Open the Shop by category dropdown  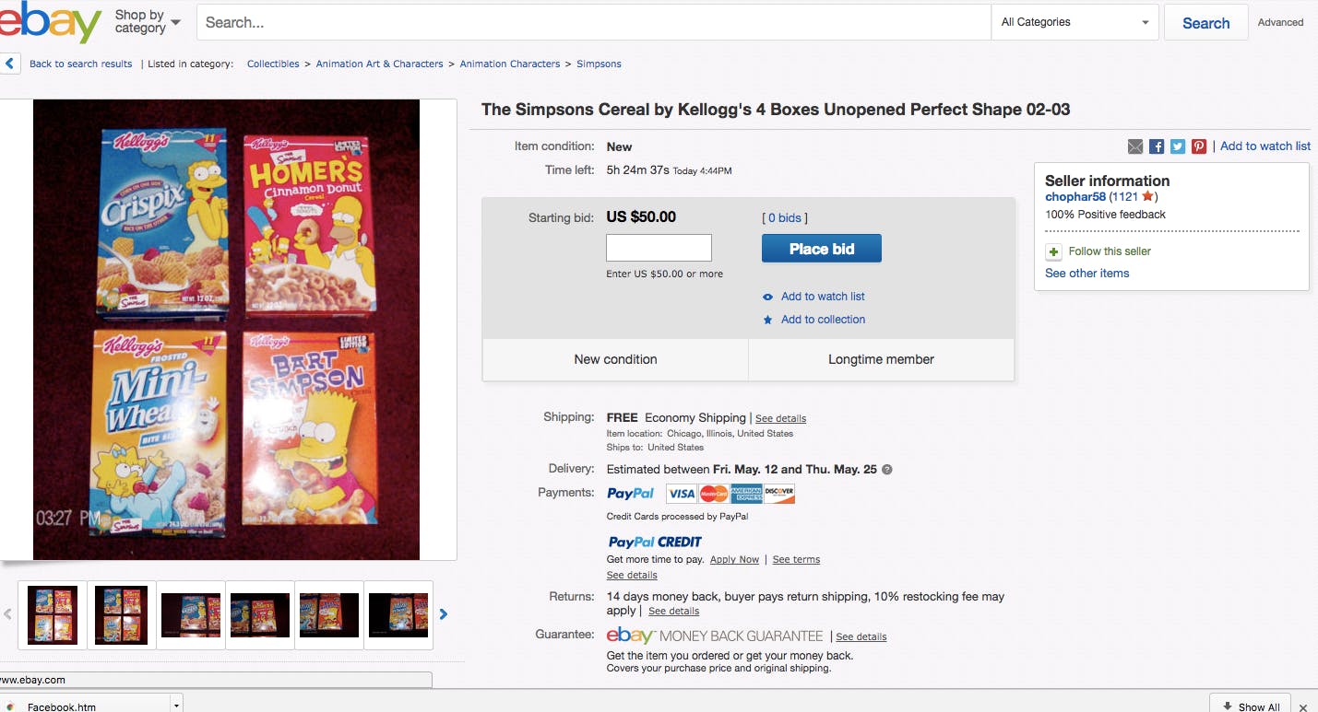[148, 22]
